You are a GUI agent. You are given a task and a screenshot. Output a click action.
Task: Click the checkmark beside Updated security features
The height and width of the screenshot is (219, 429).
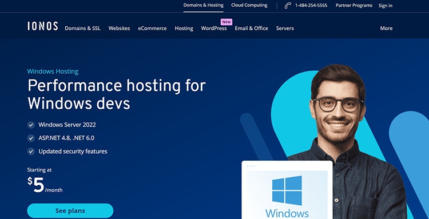(31, 152)
